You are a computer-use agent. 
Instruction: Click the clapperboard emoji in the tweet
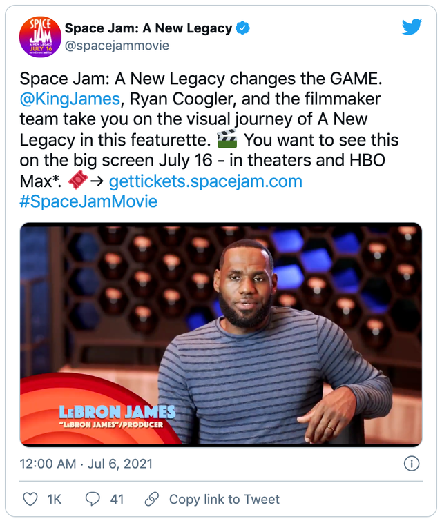(227, 141)
